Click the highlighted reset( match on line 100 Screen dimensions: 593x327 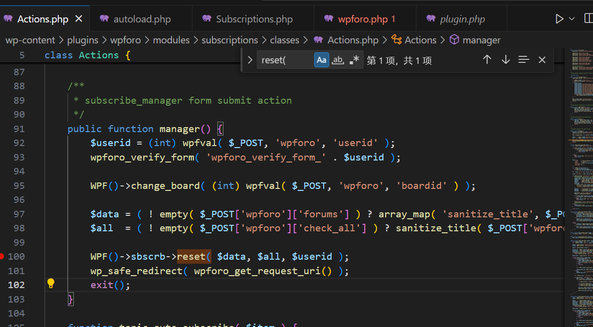coord(194,257)
